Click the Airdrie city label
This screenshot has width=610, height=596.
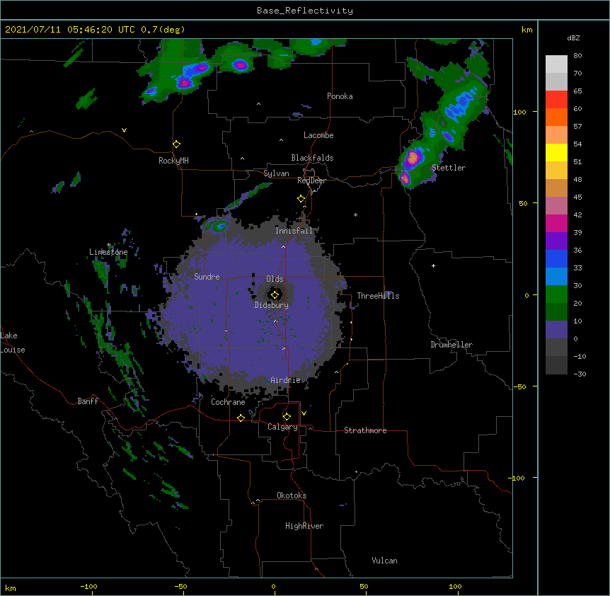pos(286,380)
